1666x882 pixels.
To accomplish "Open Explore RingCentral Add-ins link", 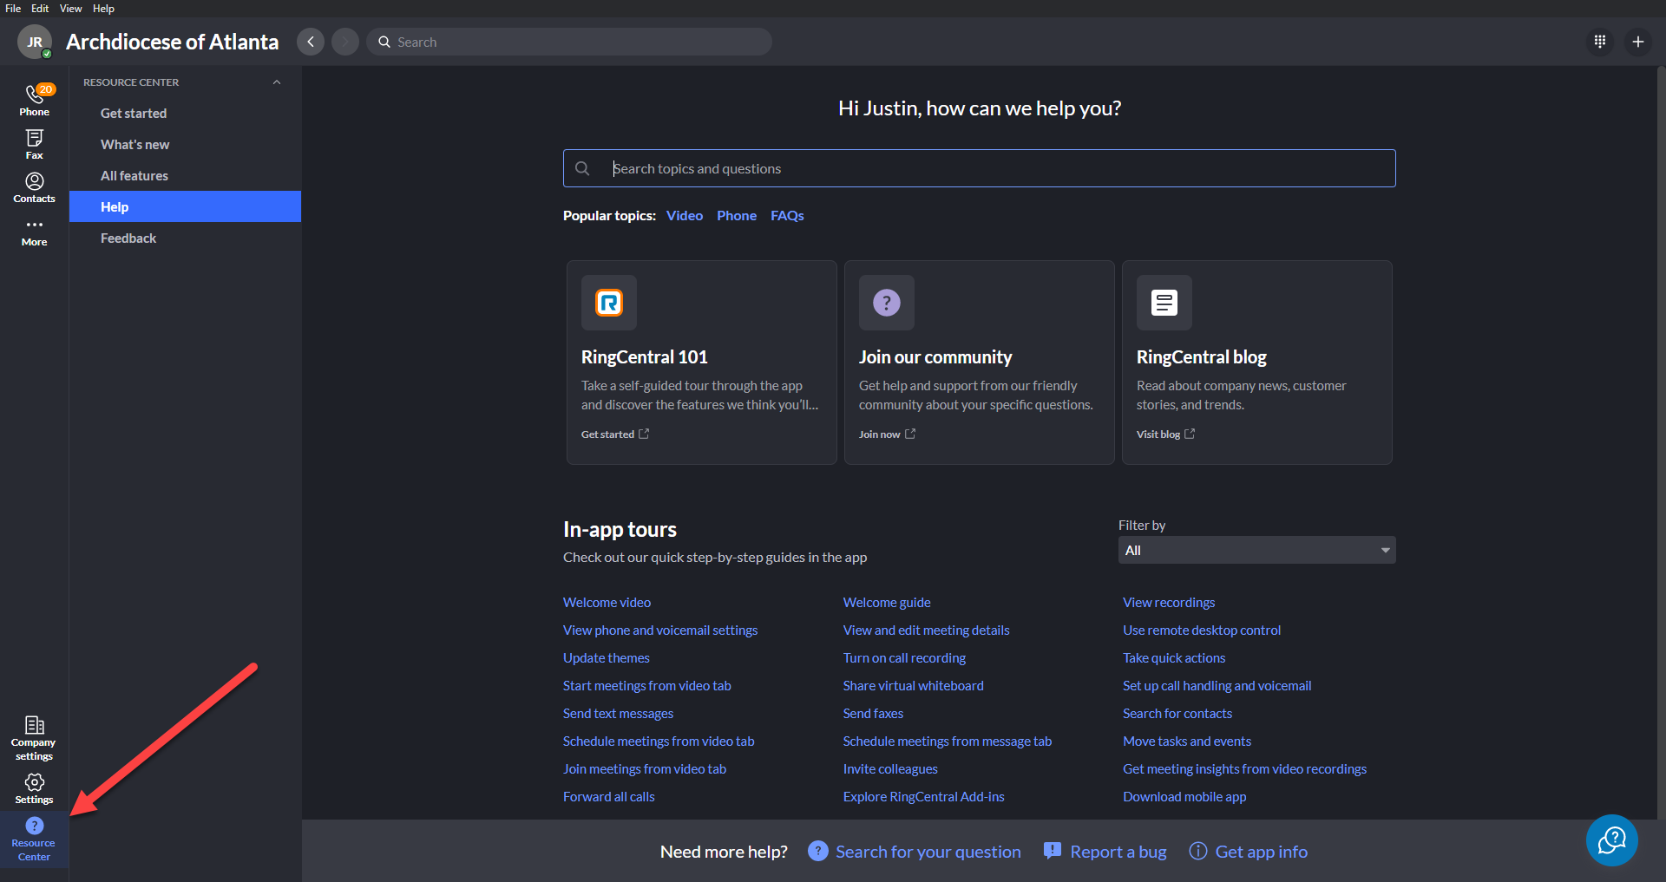I will coord(923,796).
